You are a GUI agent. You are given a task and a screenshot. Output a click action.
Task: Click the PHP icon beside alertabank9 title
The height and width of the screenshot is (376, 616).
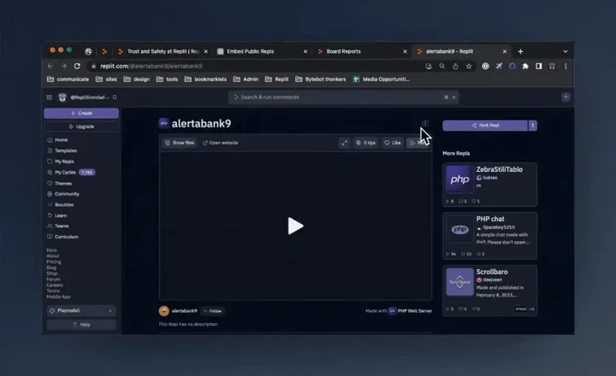click(x=164, y=123)
